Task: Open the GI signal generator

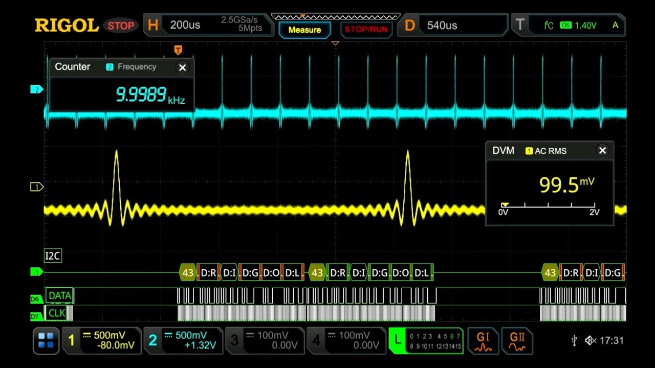Action: [483, 341]
